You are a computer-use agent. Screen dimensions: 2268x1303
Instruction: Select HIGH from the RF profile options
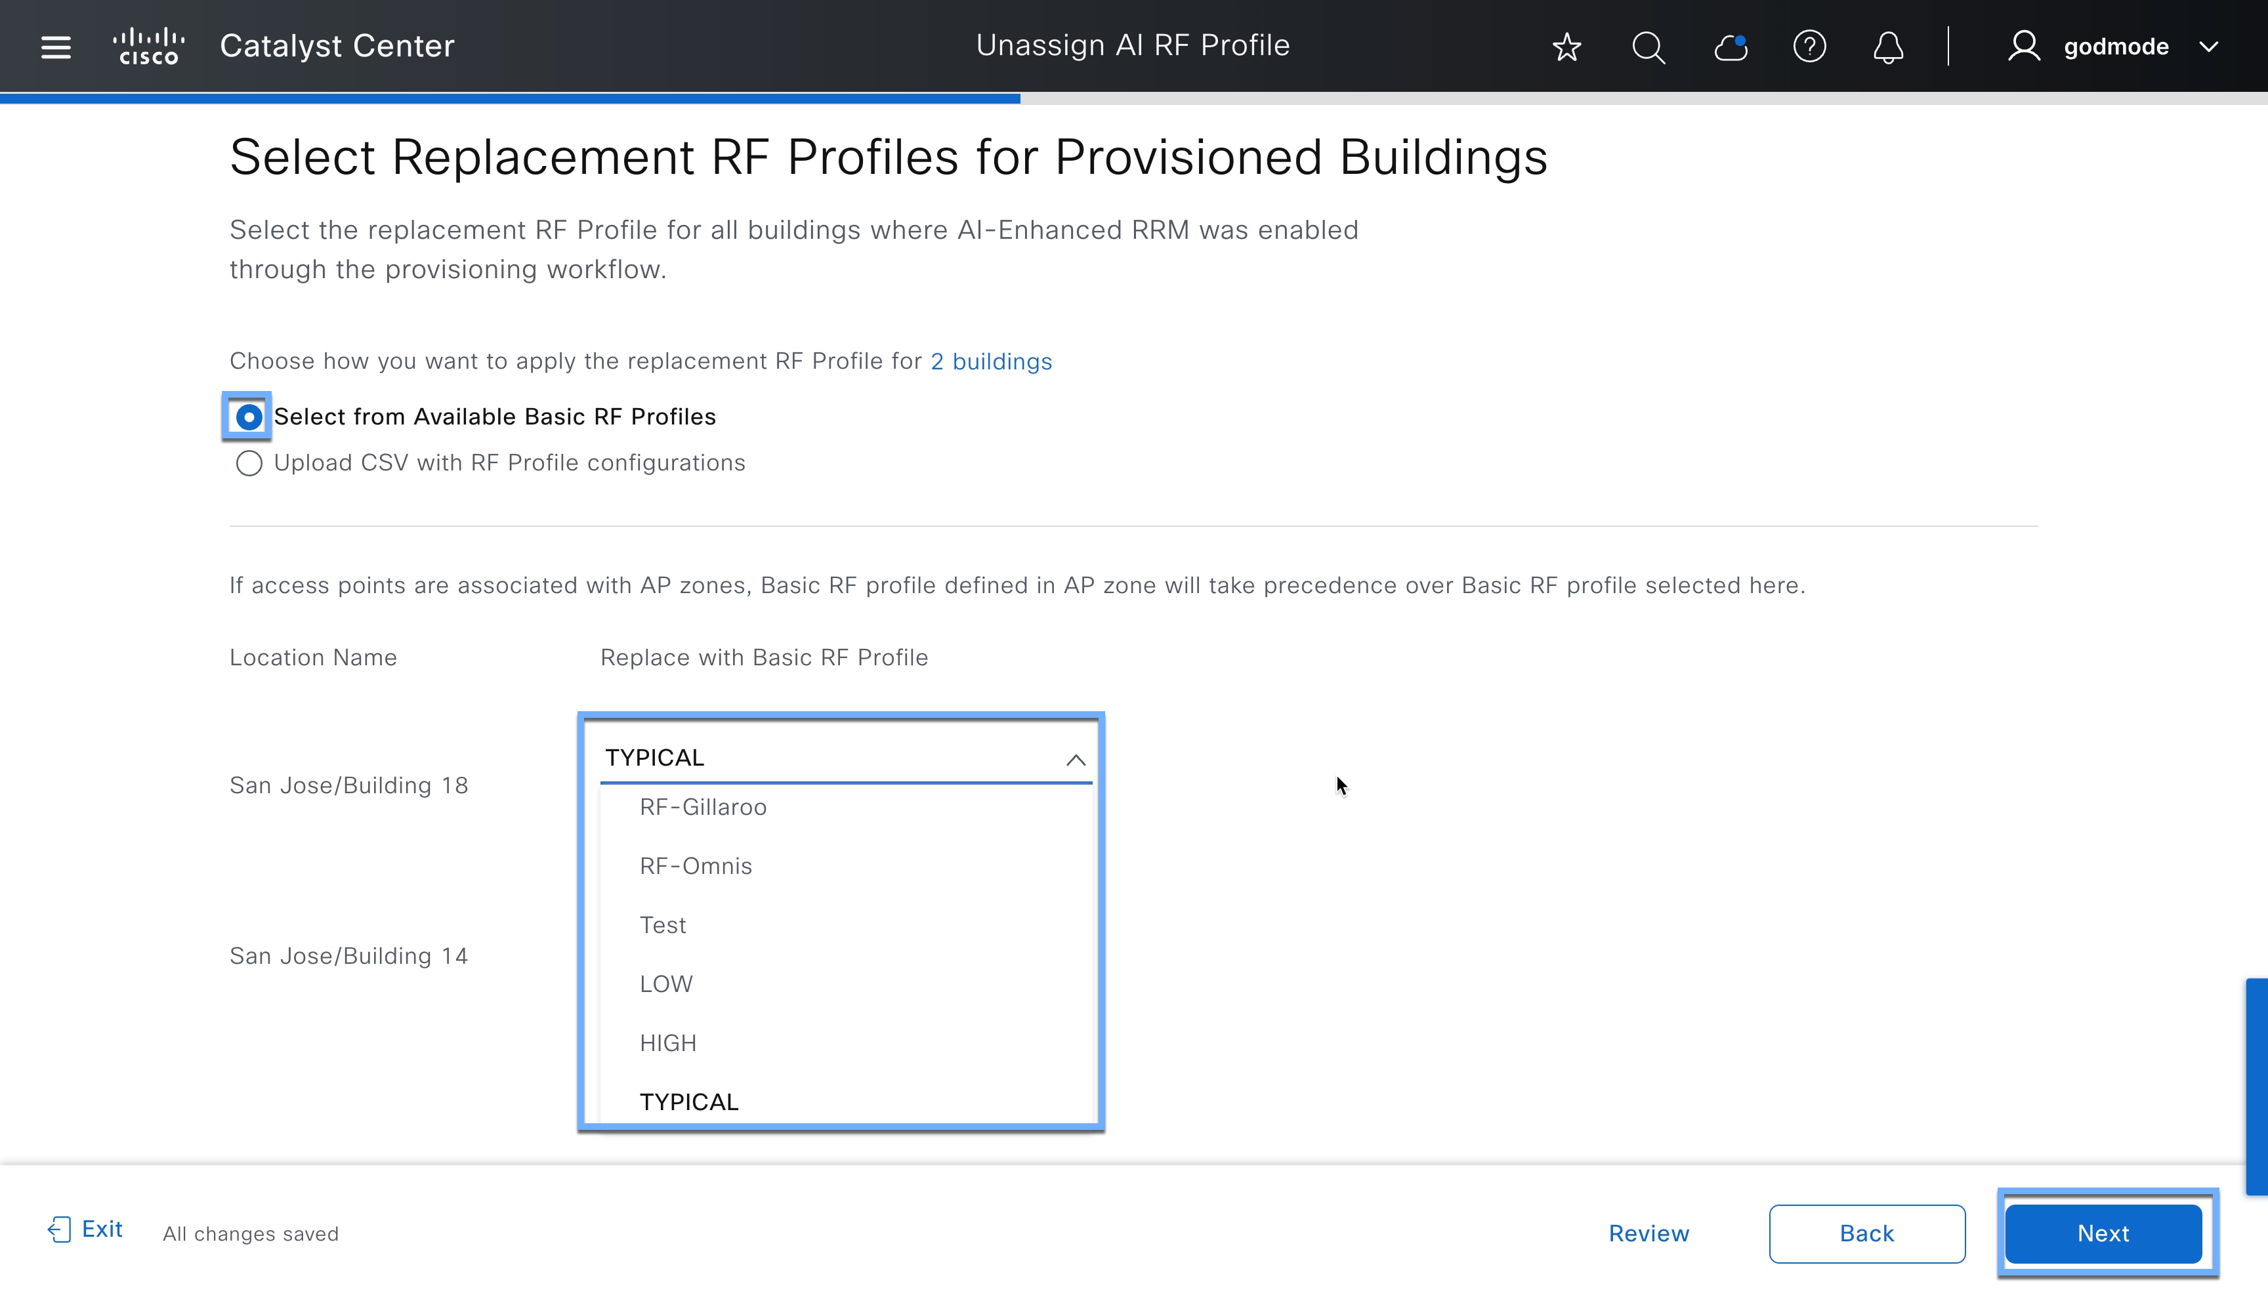[669, 1043]
